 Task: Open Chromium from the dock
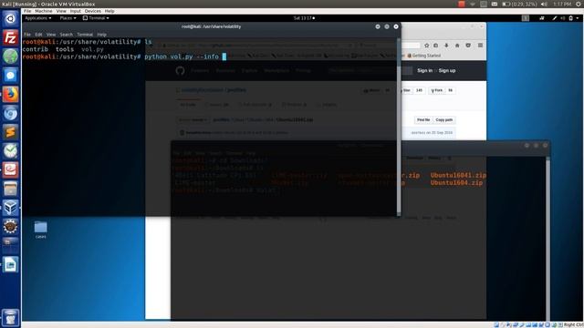[x=10, y=113]
